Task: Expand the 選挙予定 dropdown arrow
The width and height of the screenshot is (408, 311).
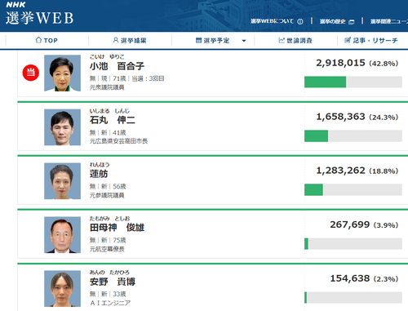Action: tap(244, 41)
